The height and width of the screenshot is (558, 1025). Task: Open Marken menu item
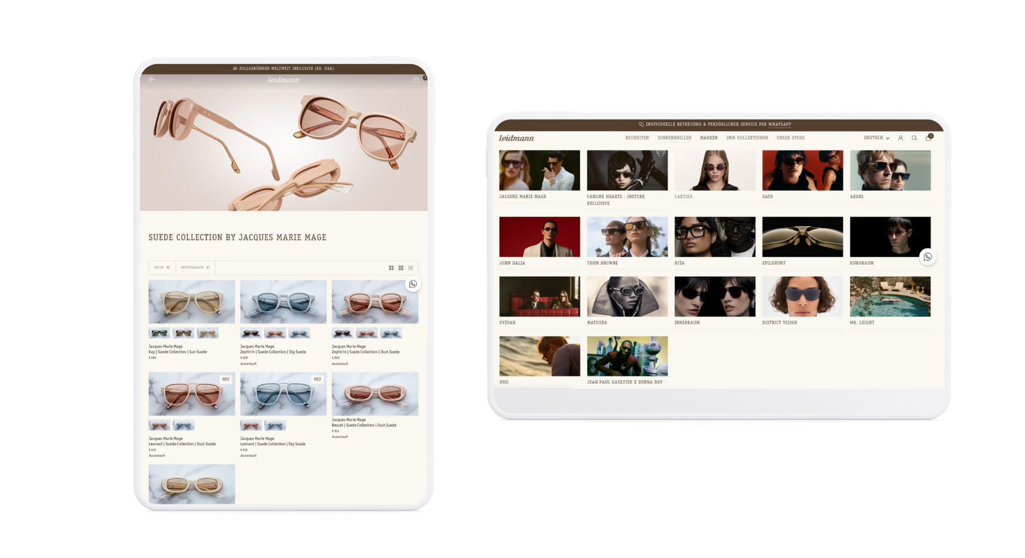tap(709, 138)
